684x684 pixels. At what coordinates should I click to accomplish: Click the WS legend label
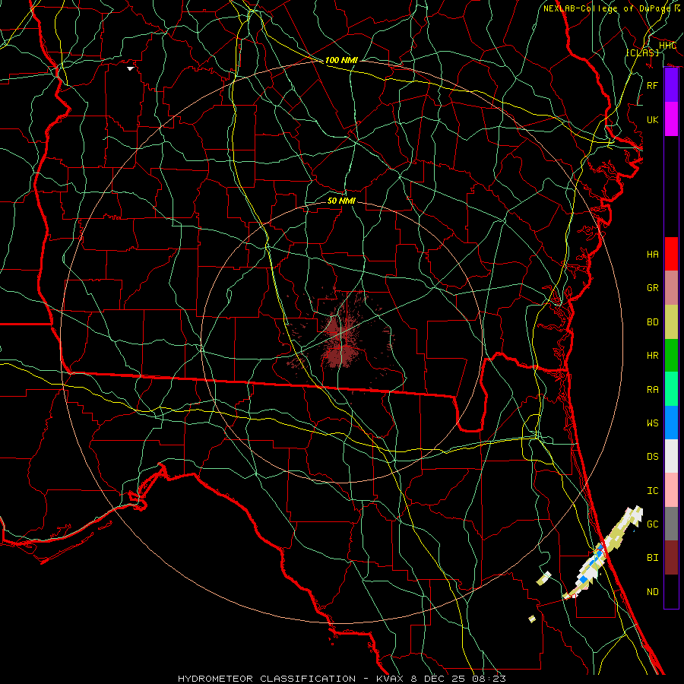point(653,423)
